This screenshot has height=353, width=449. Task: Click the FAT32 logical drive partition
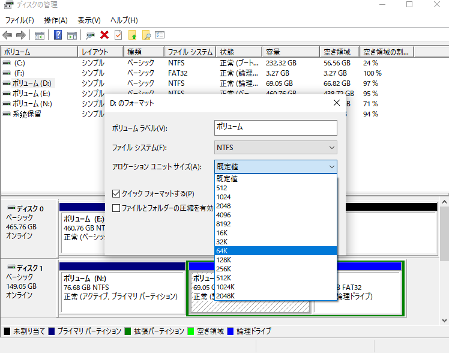coord(369,292)
